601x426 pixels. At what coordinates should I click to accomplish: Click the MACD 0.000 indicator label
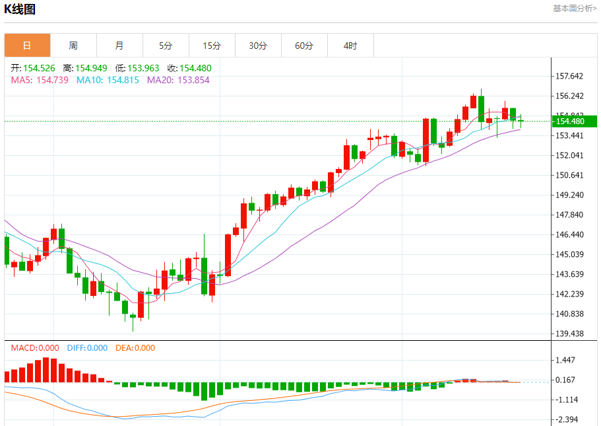tap(35, 348)
